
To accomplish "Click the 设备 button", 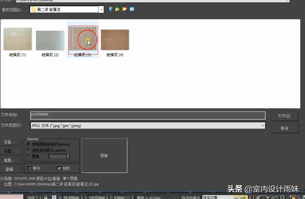I will point(10,142).
